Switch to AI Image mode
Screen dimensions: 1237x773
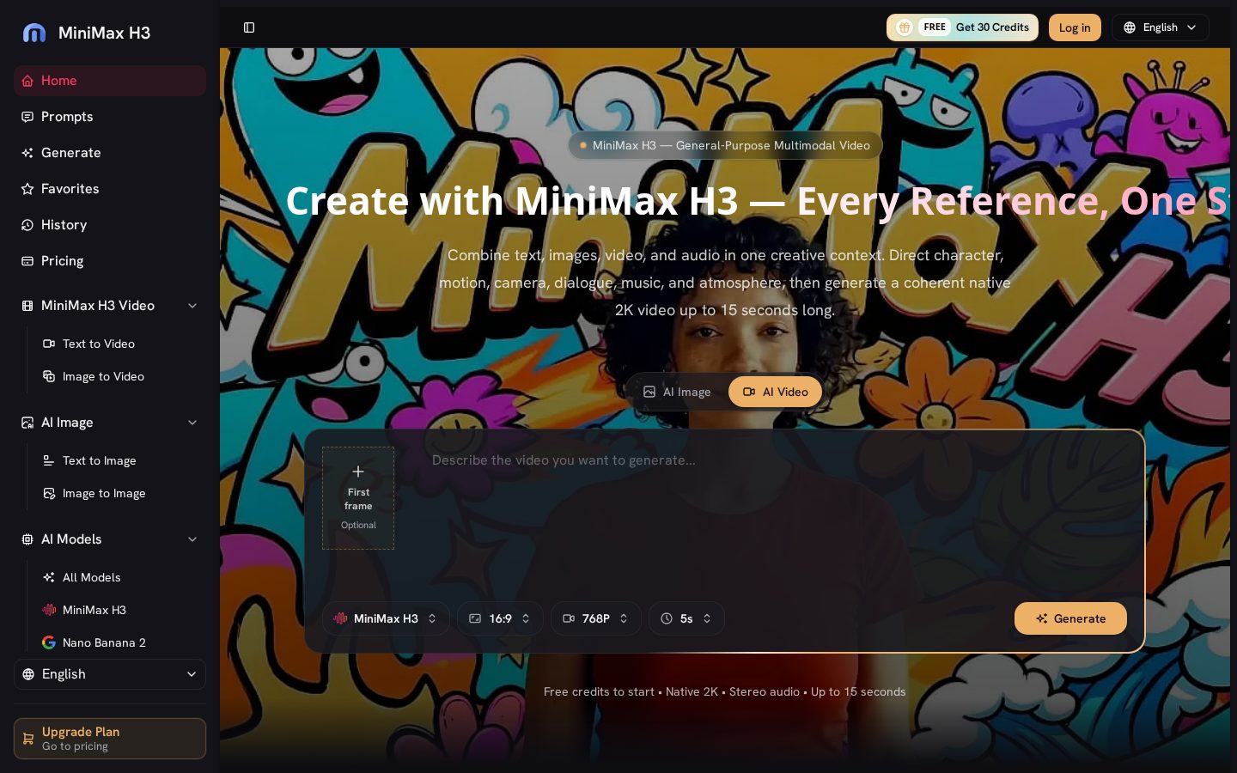click(x=678, y=392)
